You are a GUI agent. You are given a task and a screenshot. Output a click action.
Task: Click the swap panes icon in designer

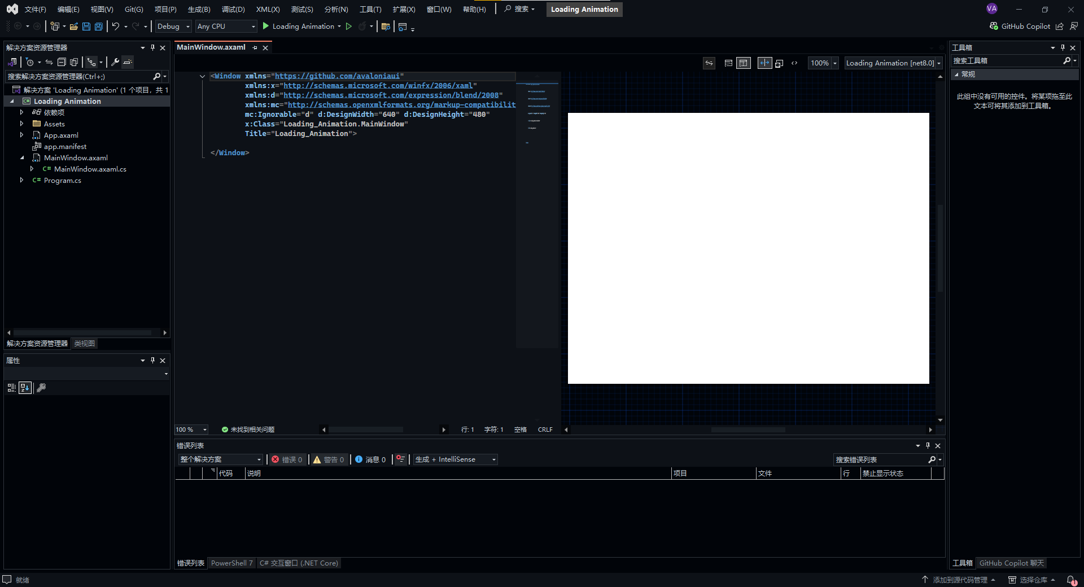tap(709, 63)
